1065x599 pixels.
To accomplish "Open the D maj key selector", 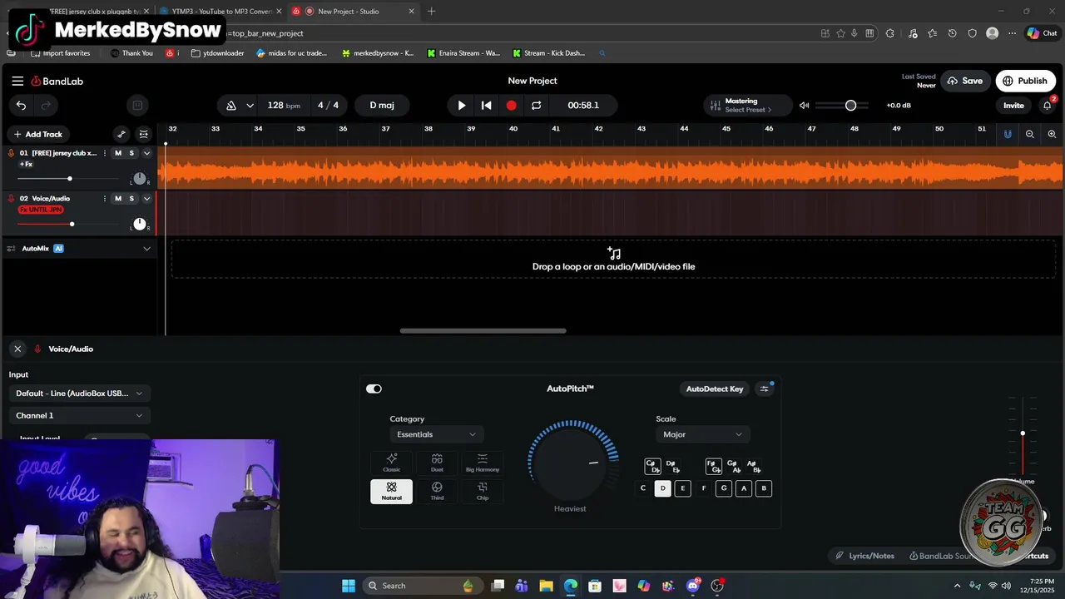I will click(382, 106).
